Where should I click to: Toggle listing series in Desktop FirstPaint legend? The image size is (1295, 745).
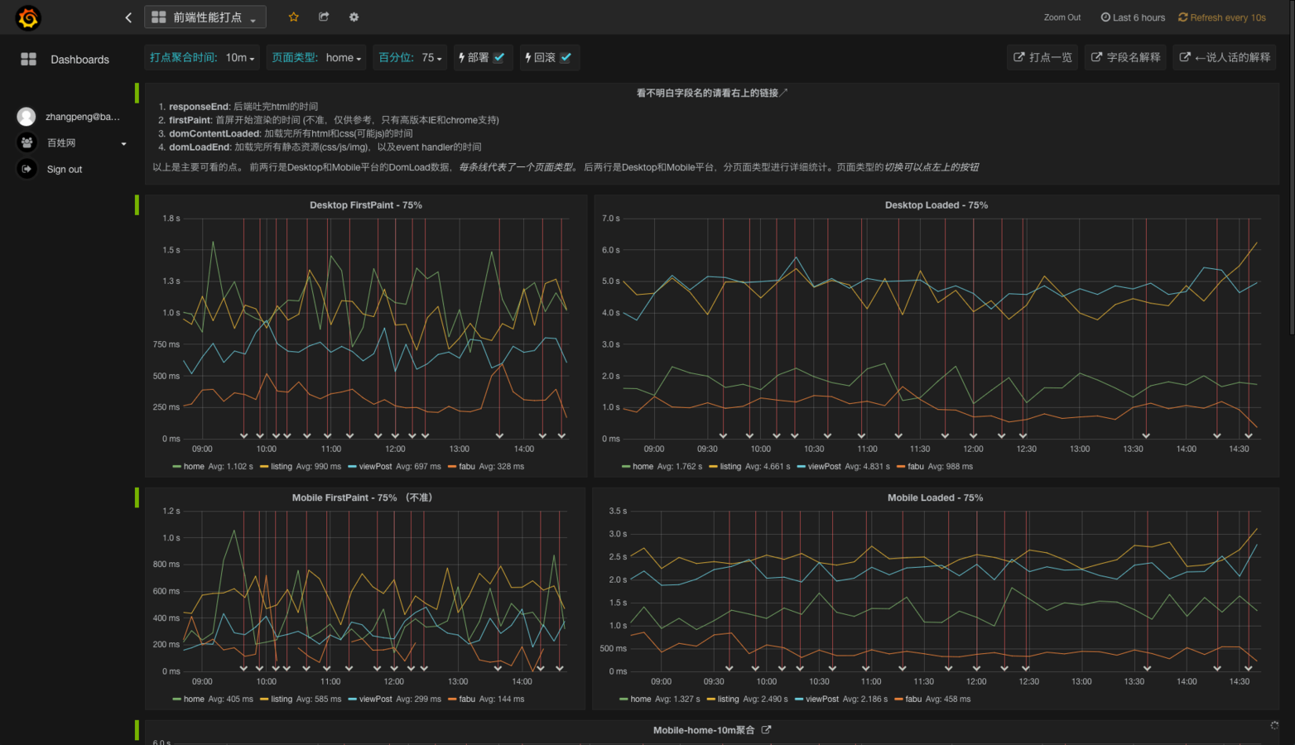pyautogui.click(x=282, y=467)
